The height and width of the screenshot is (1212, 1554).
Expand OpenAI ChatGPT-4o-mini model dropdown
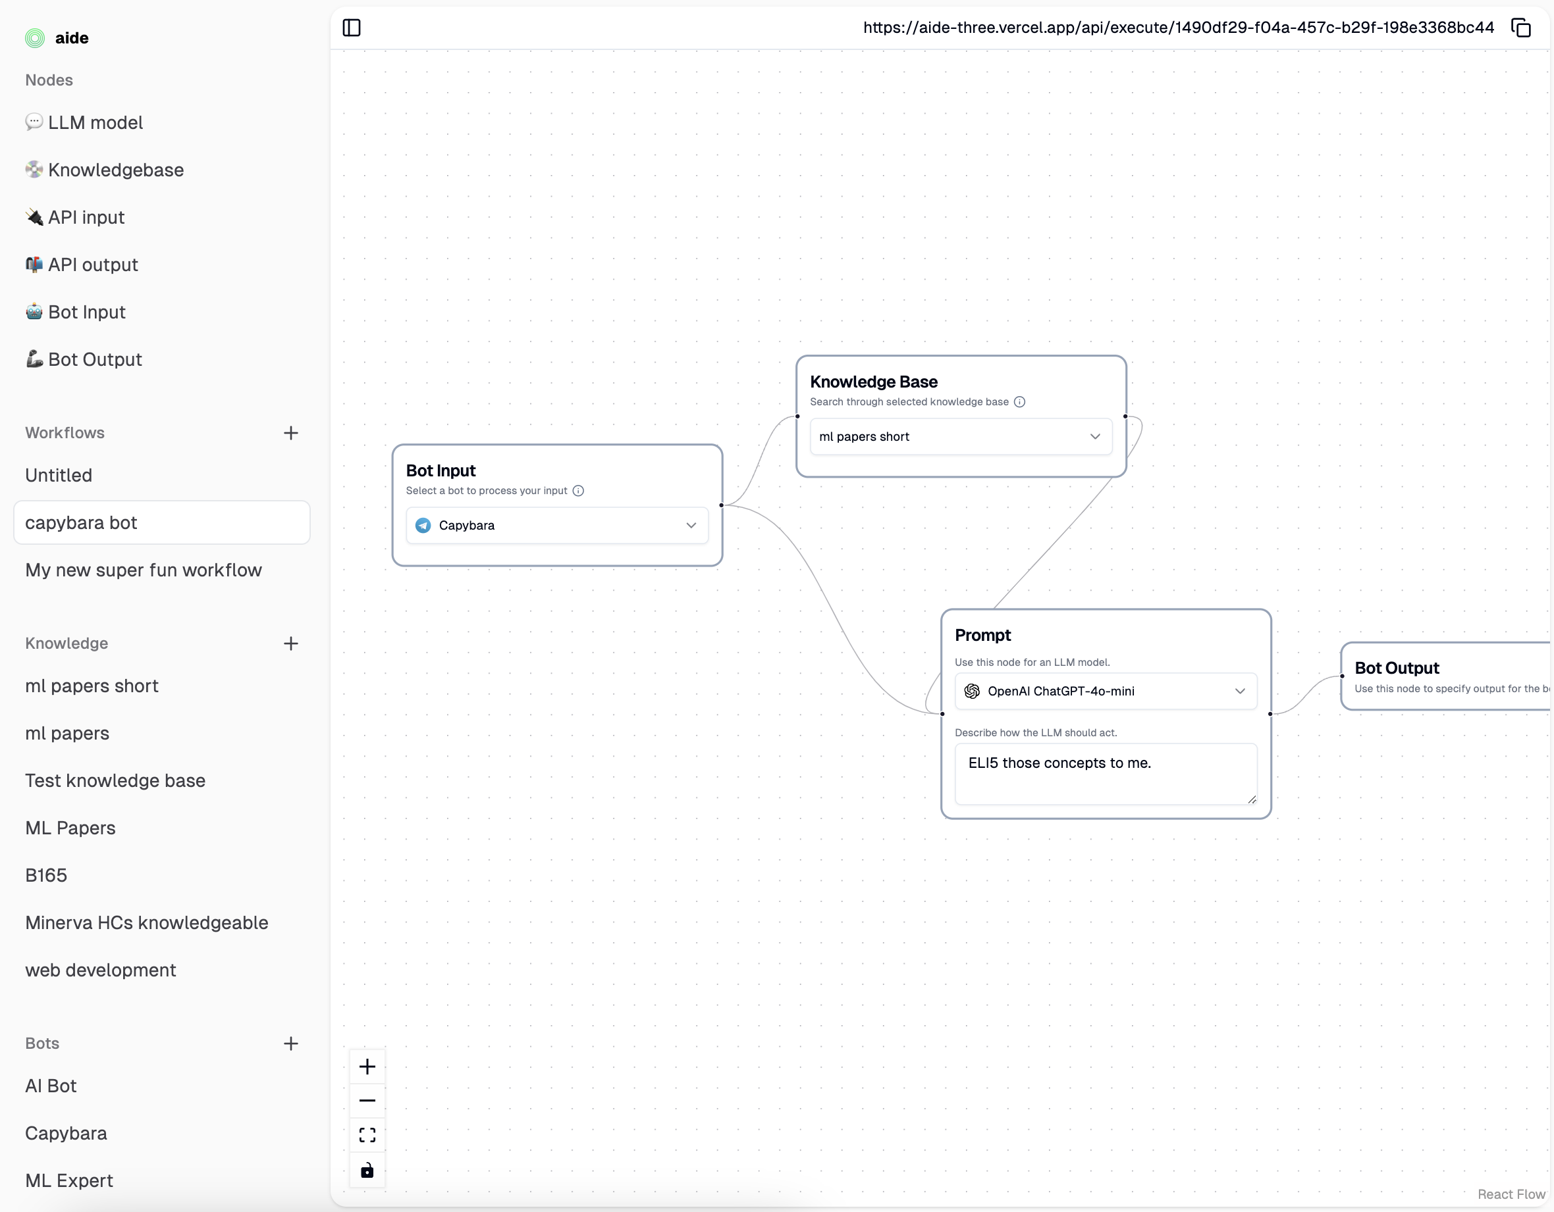[1105, 691]
